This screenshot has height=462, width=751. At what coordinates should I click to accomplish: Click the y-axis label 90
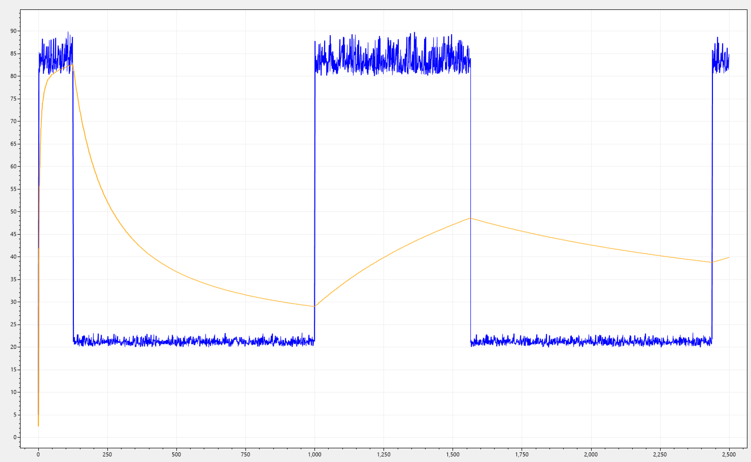coord(13,31)
